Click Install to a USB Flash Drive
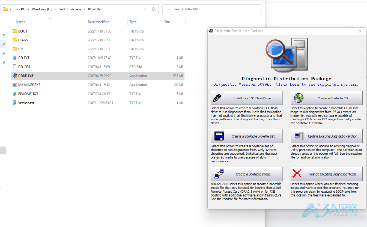This screenshot has height=227, width=367. pyautogui.click(x=247, y=98)
